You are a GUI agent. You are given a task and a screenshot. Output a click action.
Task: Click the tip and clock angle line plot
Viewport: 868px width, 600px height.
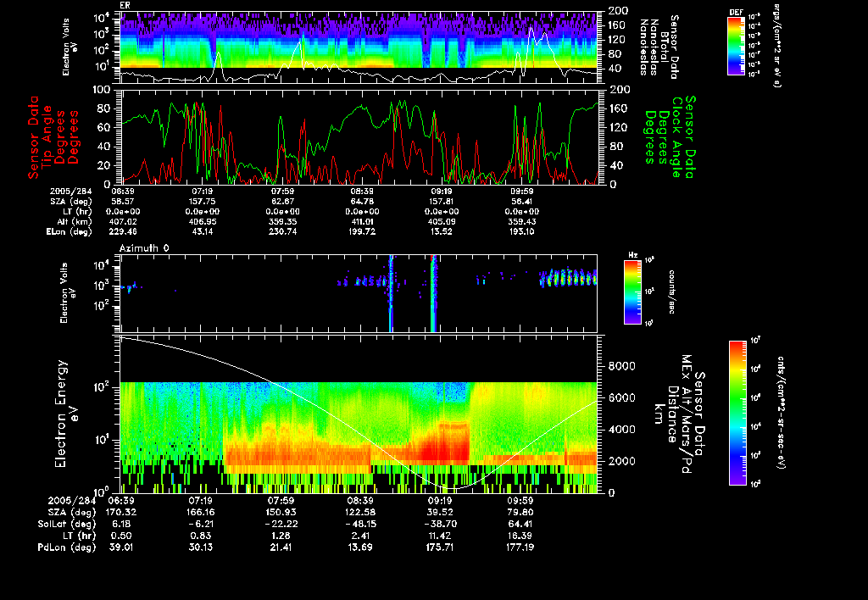pos(359,136)
